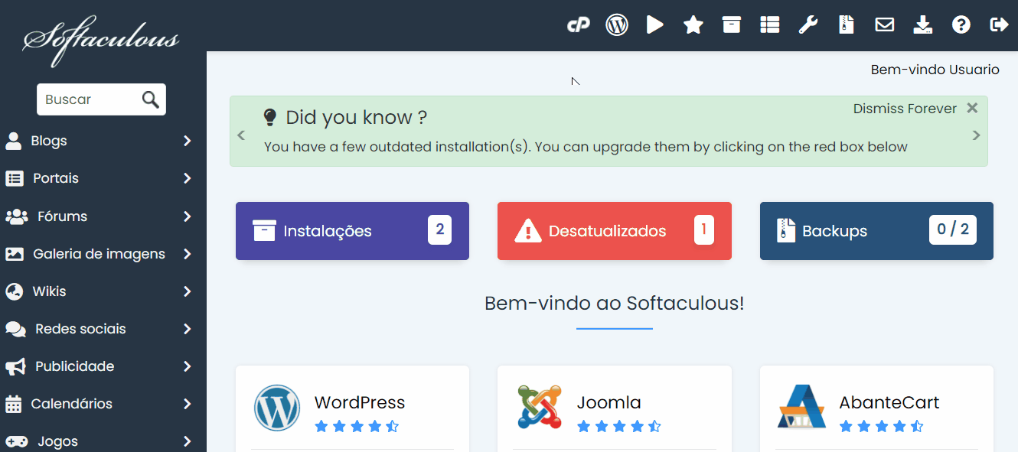The width and height of the screenshot is (1018, 452).
Task: Click the Calendários calendar icon in sidebar
Action: tap(14, 404)
